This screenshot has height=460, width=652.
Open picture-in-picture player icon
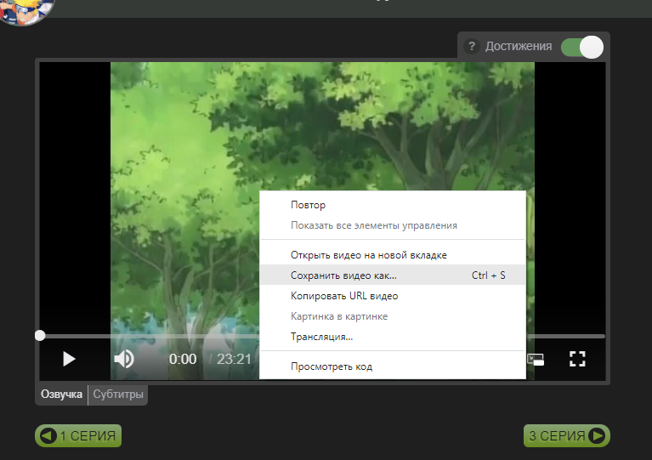pos(536,360)
